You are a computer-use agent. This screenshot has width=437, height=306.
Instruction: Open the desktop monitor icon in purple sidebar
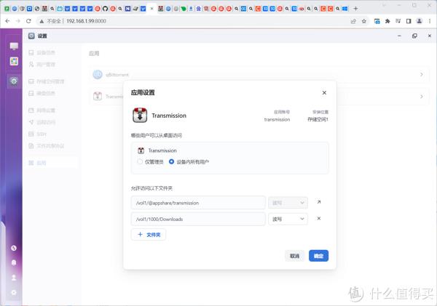(x=14, y=46)
